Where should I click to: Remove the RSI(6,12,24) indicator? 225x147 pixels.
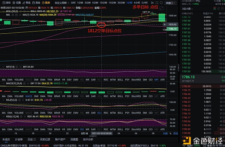25,117
